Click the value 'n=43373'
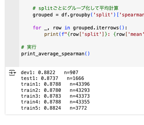 pyautogui.click(x=80, y=96)
